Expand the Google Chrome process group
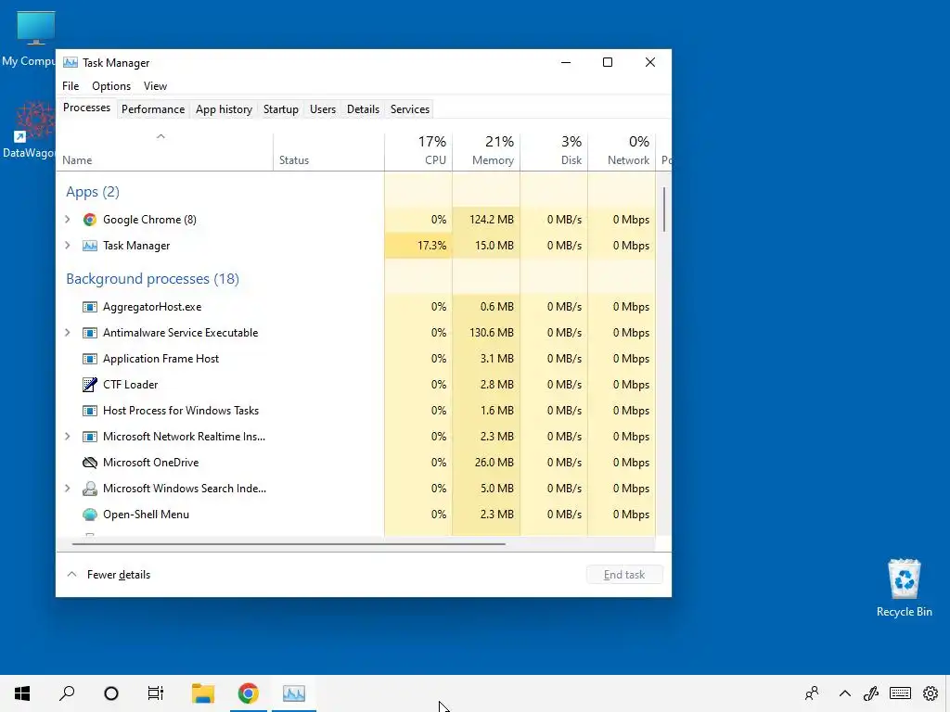This screenshot has width=950, height=712. 68,220
